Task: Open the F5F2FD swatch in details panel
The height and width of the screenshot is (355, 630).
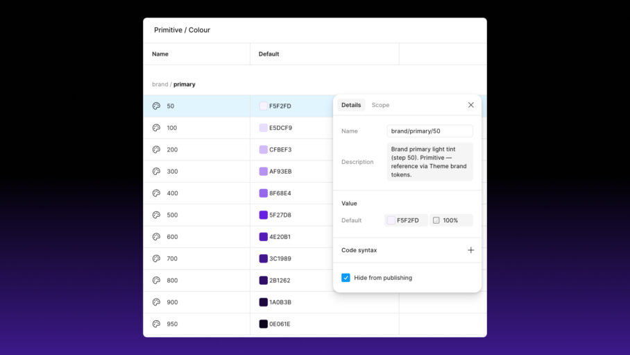Action: (x=391, y=220)
